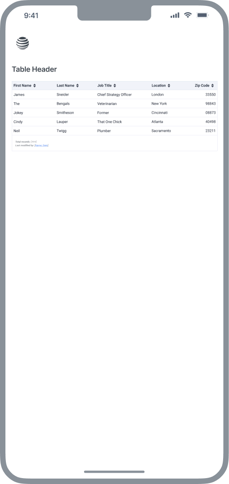
Task: Sort by First Name column arrows
Action: click(34, 86)
